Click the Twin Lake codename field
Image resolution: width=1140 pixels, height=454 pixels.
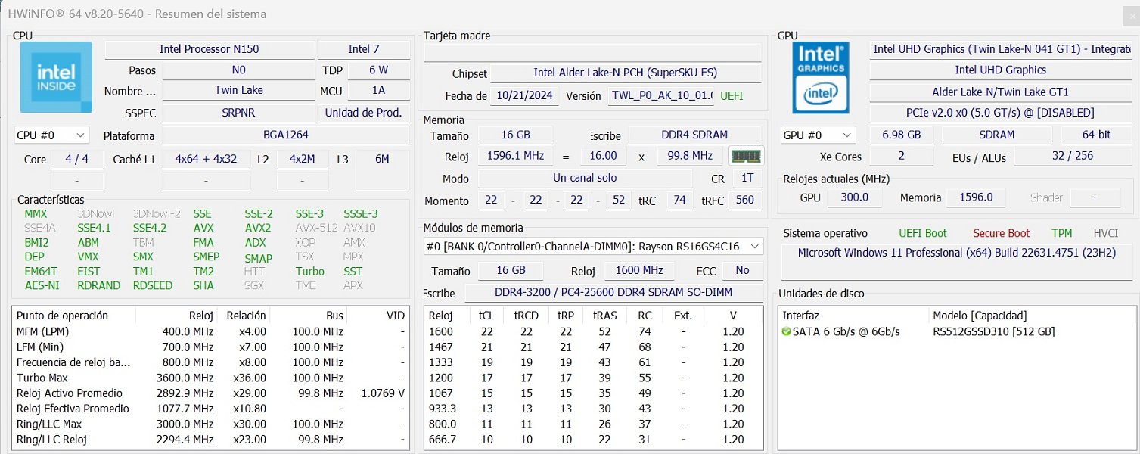[238, 90]
